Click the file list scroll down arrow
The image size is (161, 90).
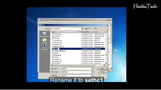(x=106, y=63)
